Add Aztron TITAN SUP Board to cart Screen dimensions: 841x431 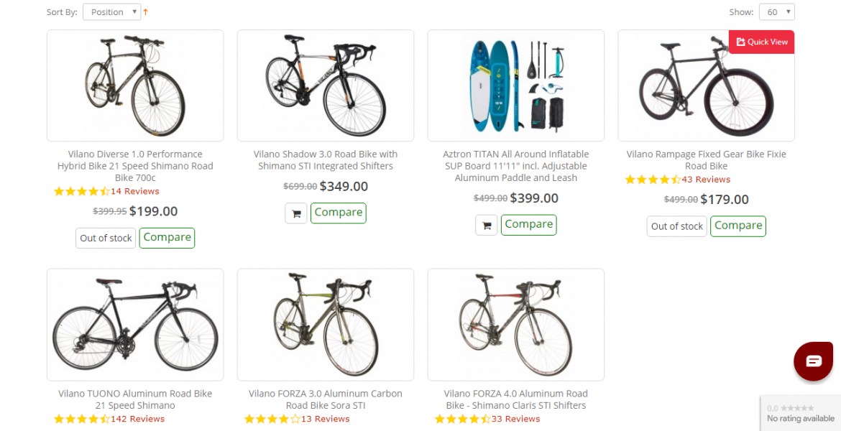pos(487,225)
